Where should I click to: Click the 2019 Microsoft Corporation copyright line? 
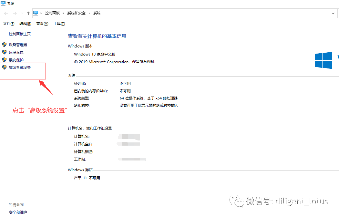[115, 62]
